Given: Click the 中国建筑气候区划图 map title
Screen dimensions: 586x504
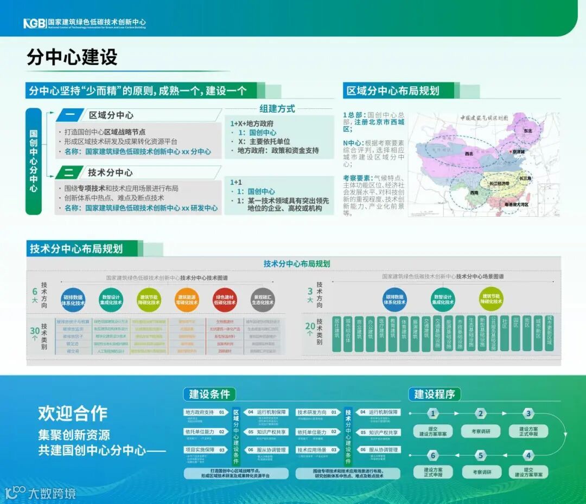Looking at the screenshot, I should 484,118.
